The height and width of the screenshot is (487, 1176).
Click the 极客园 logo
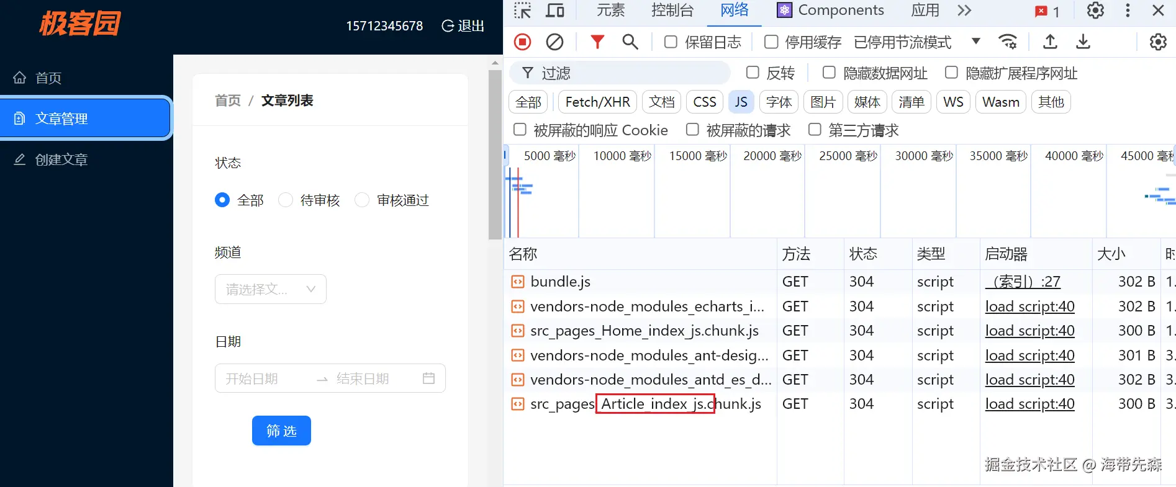coord(80,24)
